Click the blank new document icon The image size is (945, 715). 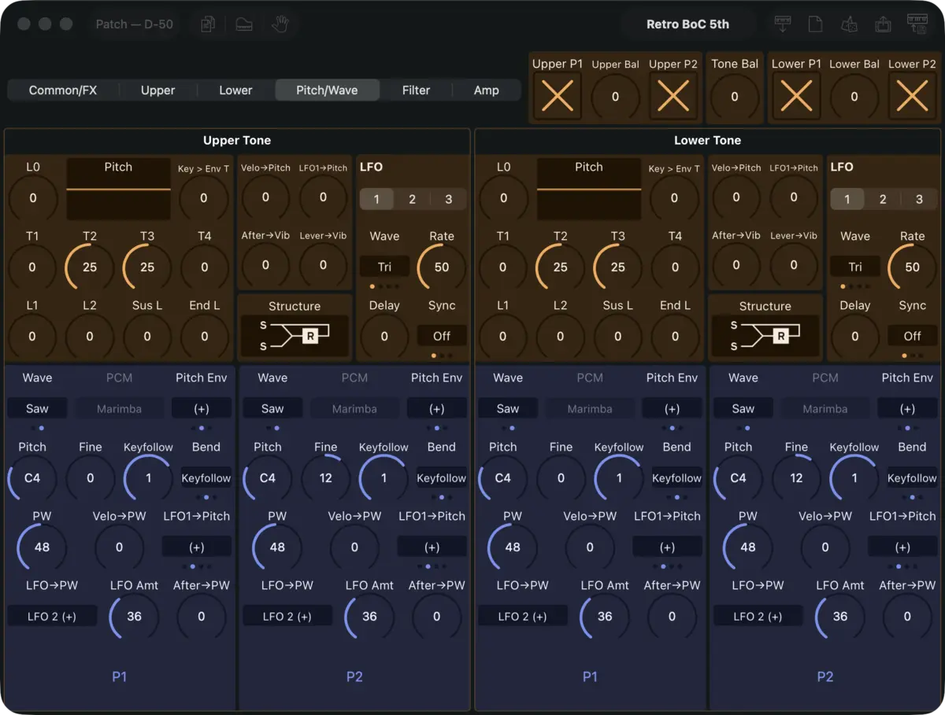(x=815, y=24)
